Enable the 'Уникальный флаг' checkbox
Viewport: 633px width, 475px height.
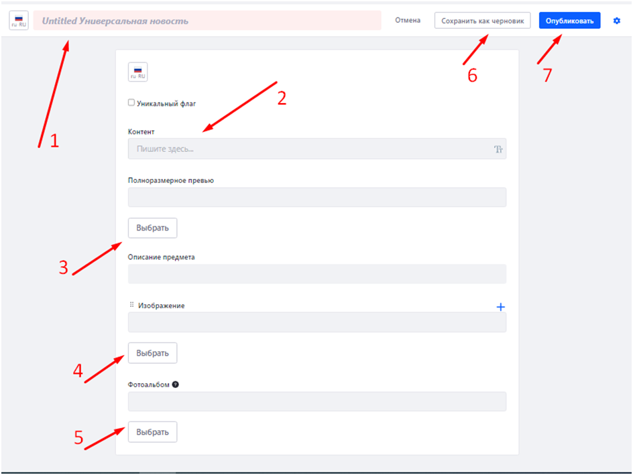pyautogui.click(x=131, y=103)
